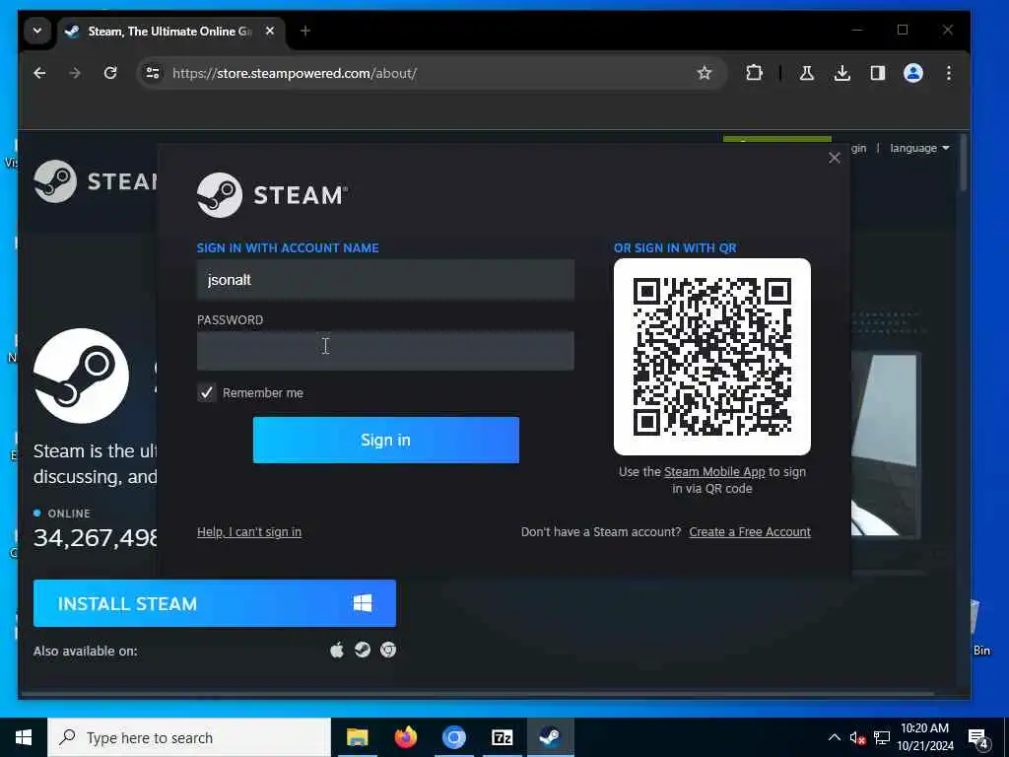Click the muted volume tray icon
The width and height of the screenshot is (1009, 757).
coord(857,738)
